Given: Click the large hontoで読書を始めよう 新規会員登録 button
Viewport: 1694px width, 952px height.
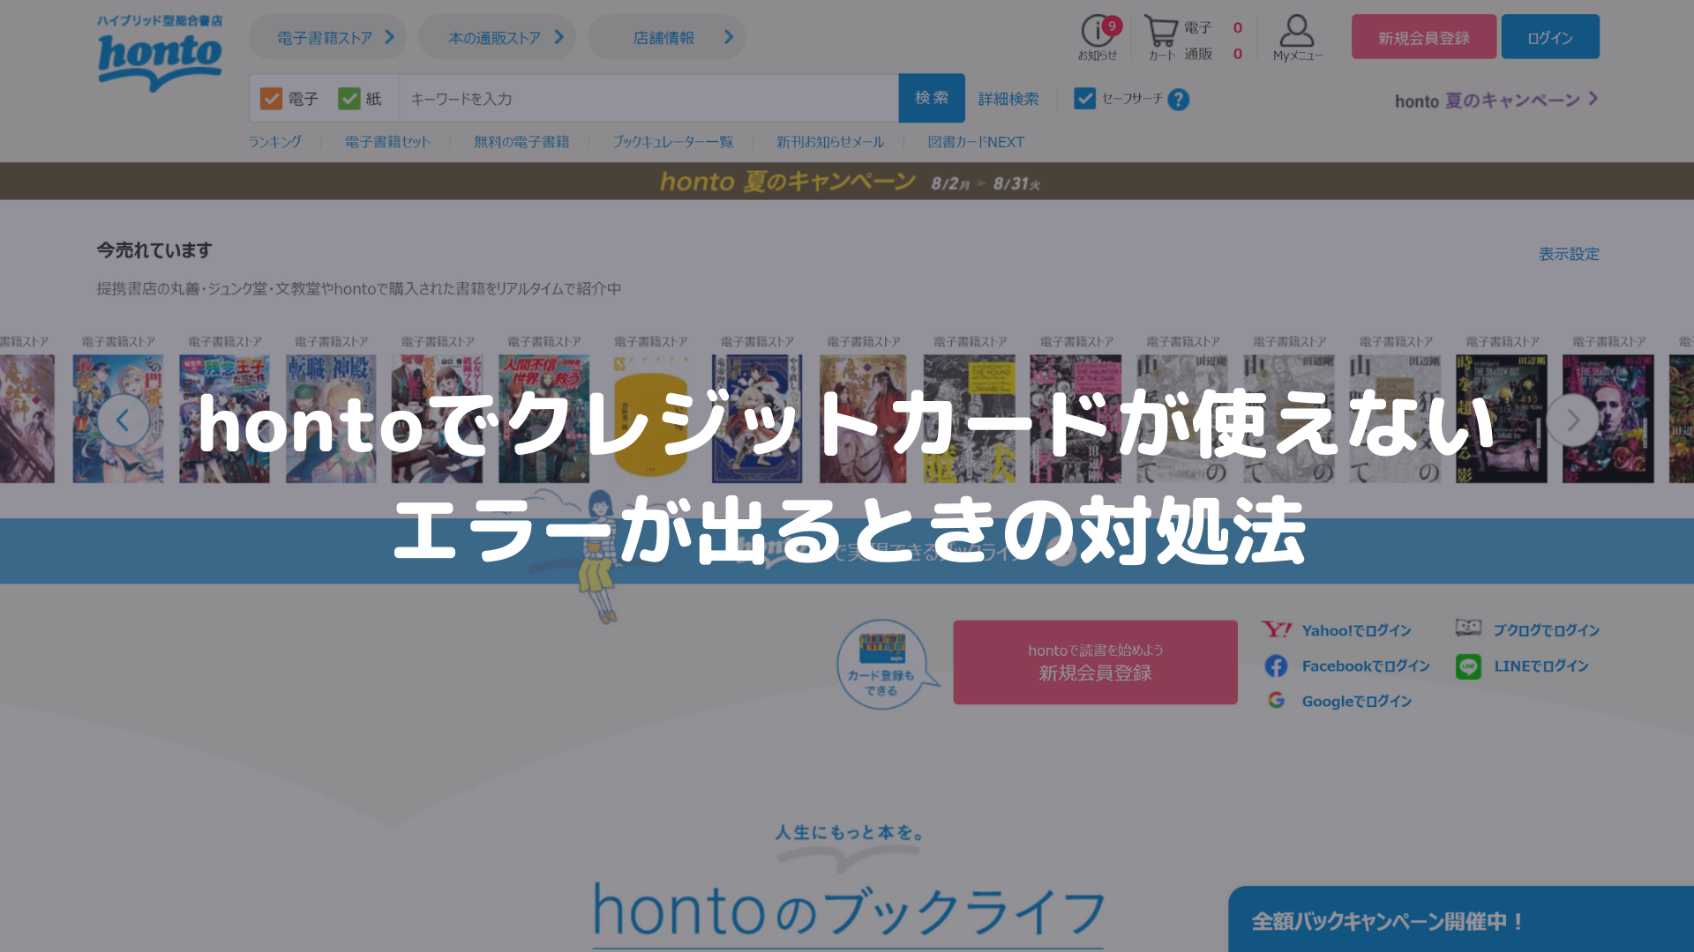Looking at the screenshot, I should click(1095, 662).
